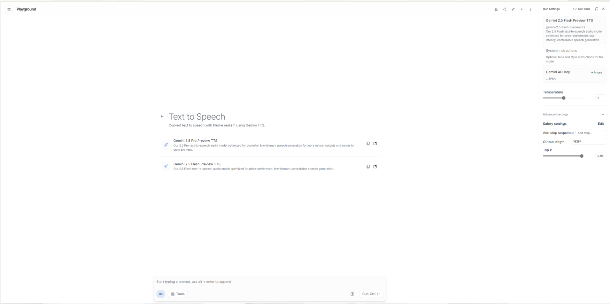Select the compare mode icon in the top toolbar
The image size is (610, 304).
pyautogui.click(x=513, y=9)
